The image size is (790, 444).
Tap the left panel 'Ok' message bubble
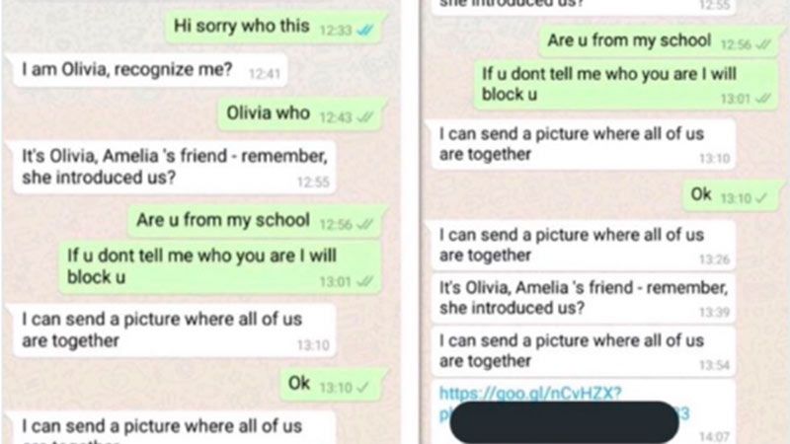331,385
